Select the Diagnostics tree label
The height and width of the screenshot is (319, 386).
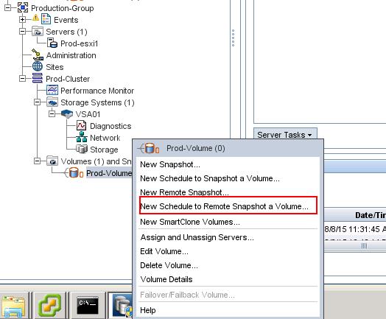click(110, 126)
